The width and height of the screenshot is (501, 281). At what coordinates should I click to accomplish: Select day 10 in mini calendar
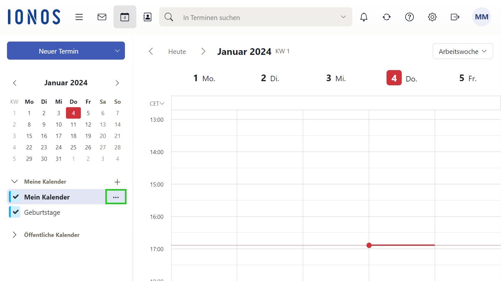[59, 124]
